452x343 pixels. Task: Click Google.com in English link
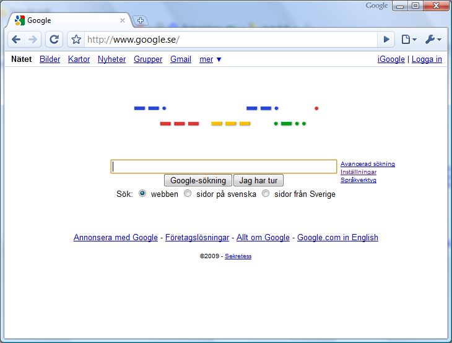[x=337, y=237]
